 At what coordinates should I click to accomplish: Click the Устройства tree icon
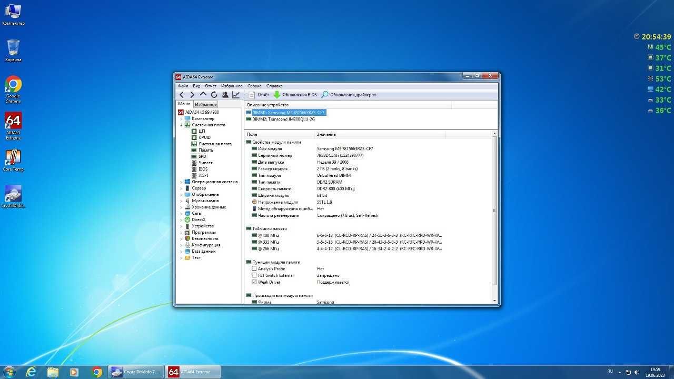[187, 226]
